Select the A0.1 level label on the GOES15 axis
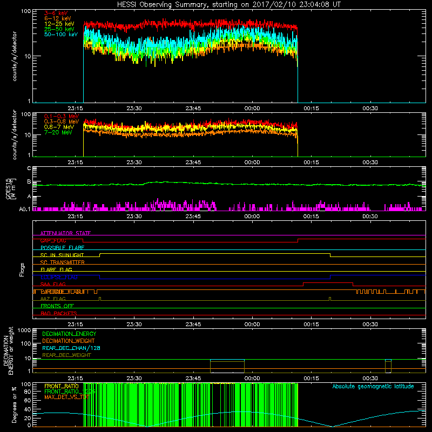432x432 pixels. tap(25, 209)
